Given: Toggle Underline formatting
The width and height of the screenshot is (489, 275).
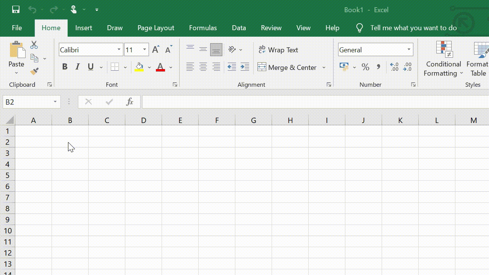Looking at the screenshot, I should click(x=91, y=67).
